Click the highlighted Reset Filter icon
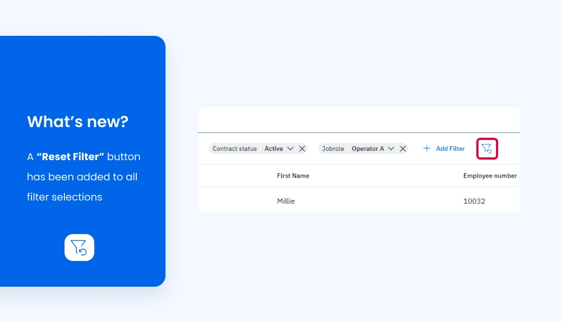 [487, 148]
